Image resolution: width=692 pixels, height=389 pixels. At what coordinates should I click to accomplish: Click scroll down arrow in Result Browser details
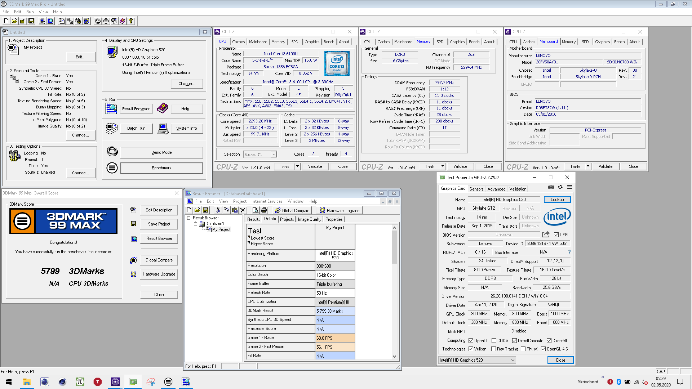(394, 357)
